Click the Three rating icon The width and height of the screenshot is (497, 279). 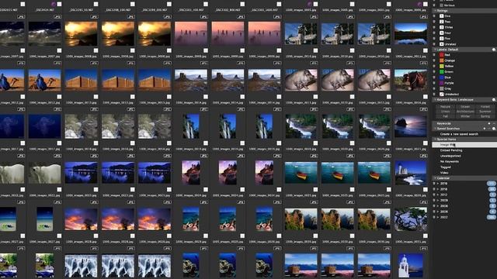click(x=442, y=27)
